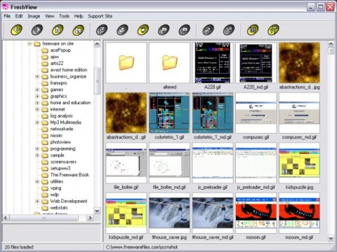Screen dimensions: 337x252
Task: Expand the business_organize folder node
Action: [37, 76]
